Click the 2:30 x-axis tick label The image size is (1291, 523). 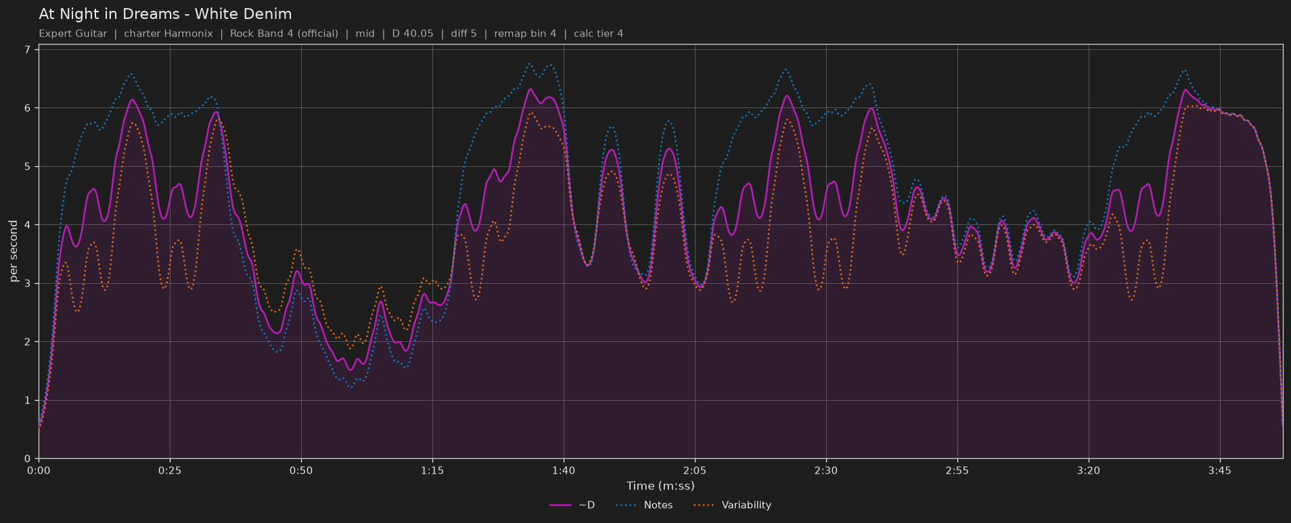826,470
